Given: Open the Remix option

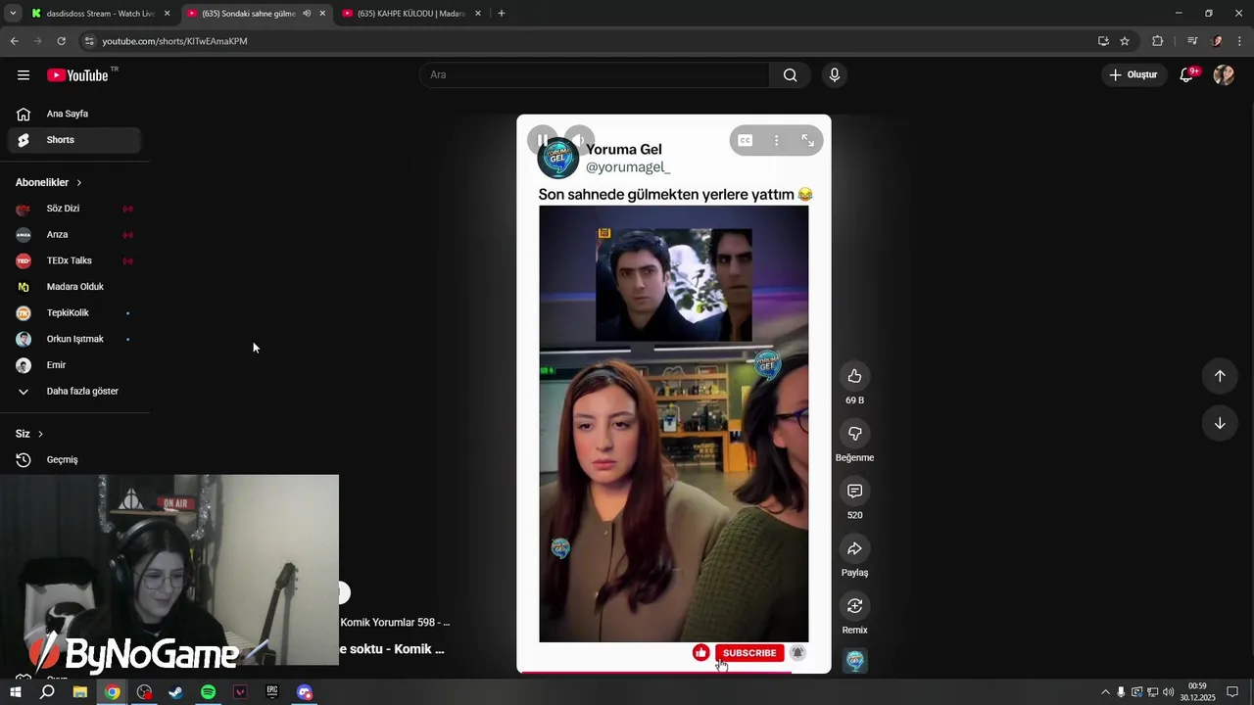Looking at the screenshot, I should click(854, 605).
